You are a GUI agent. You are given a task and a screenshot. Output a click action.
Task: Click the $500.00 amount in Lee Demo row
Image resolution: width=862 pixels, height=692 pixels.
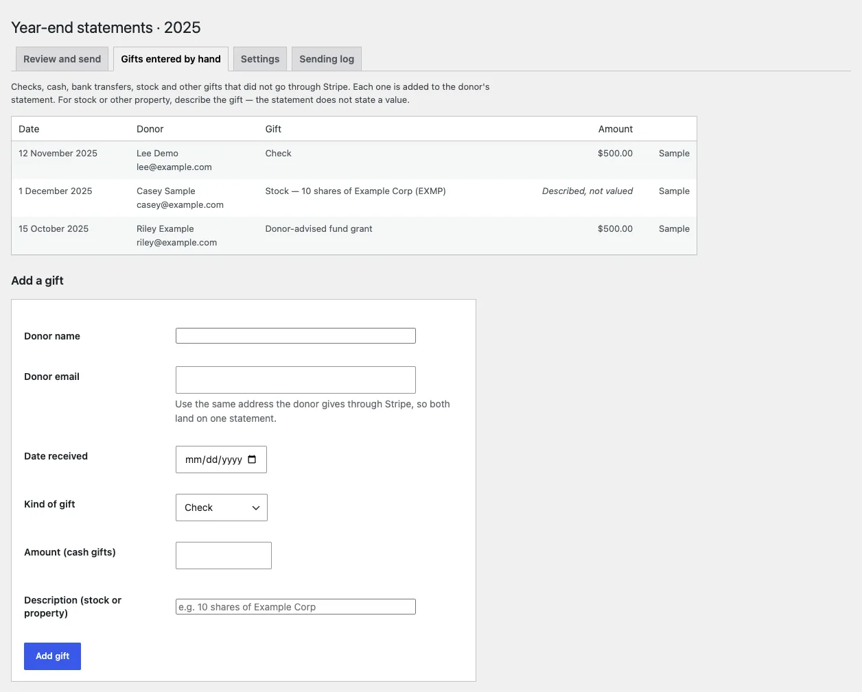click(615, 154)
